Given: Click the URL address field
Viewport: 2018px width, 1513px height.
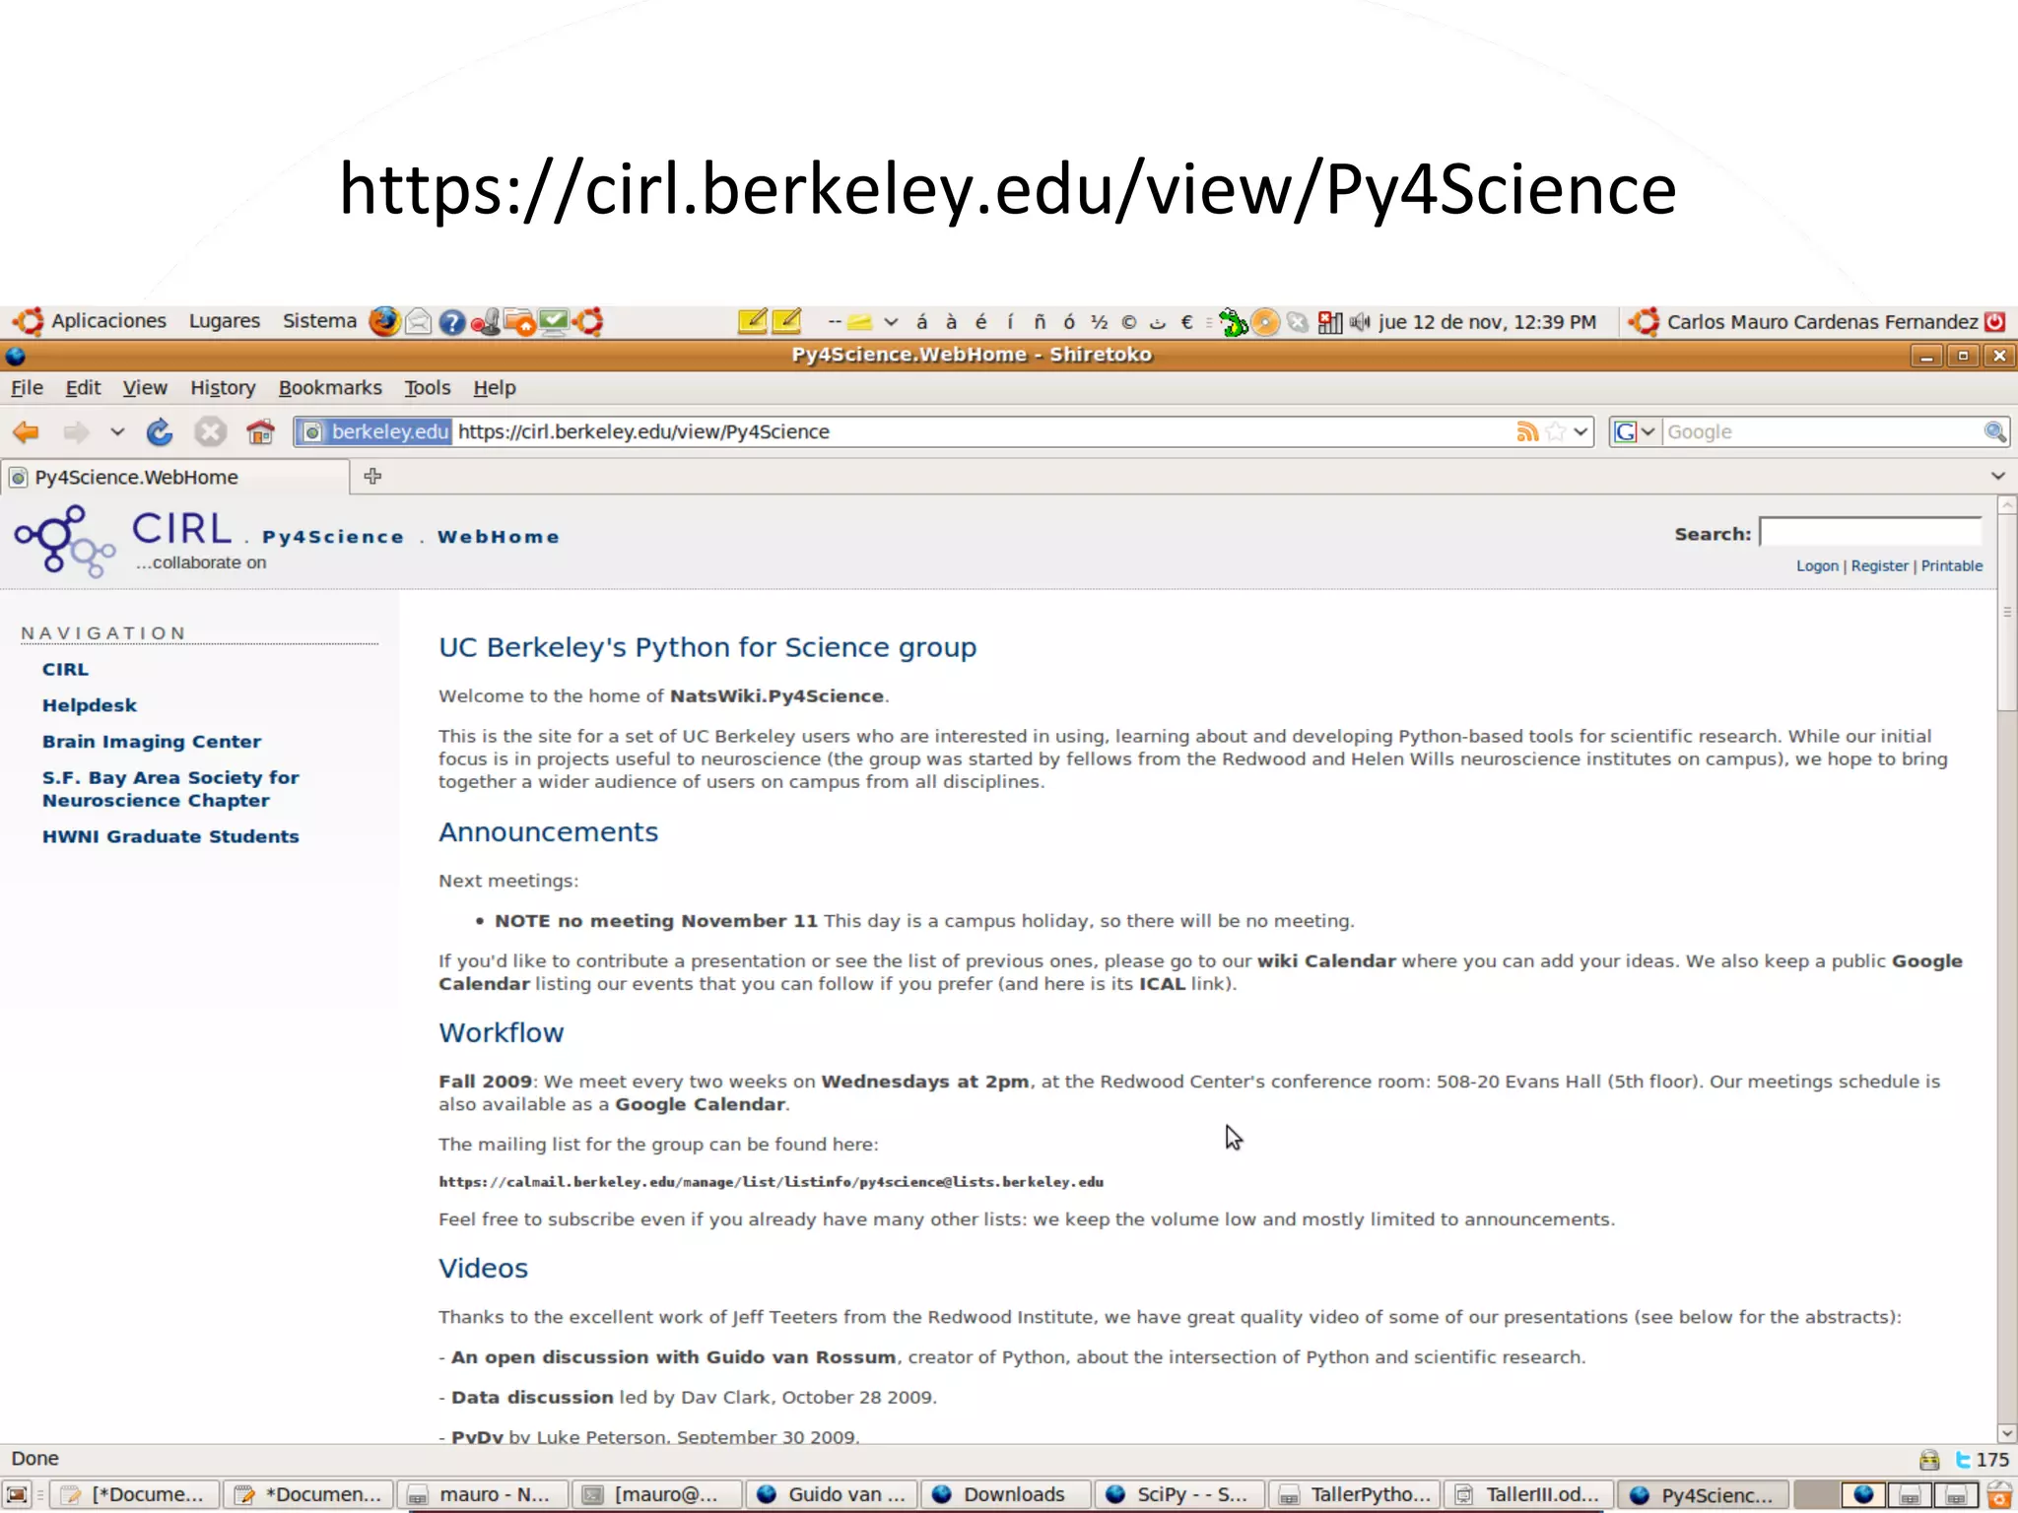Looking at the screenshot, I should (982, 431).
